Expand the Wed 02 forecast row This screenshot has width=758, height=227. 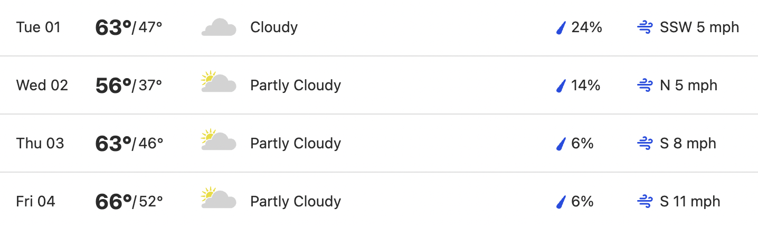click(379, 85)
